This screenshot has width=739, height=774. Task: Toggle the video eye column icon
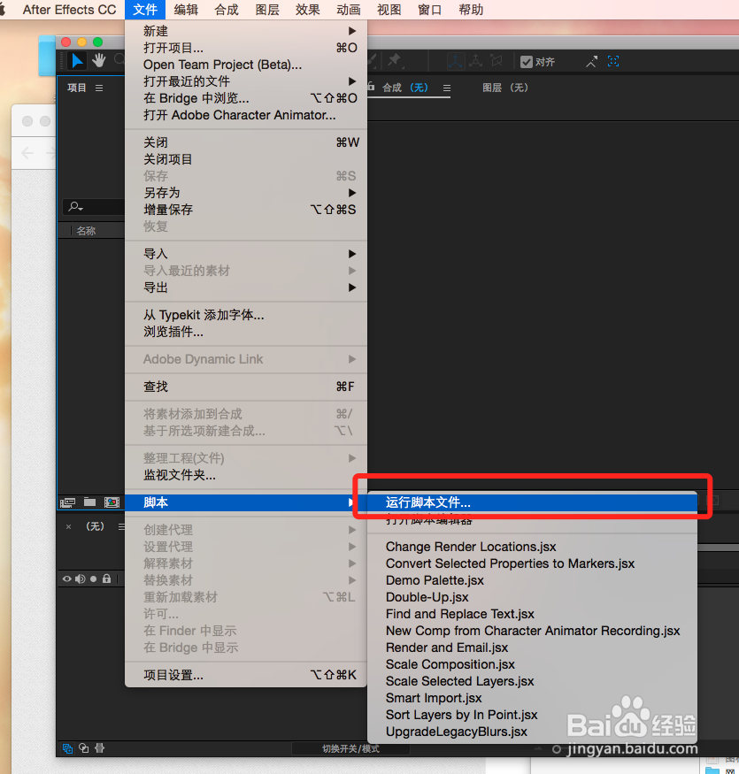(66, 579)
